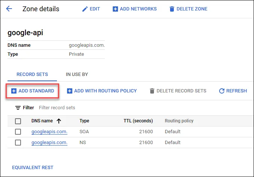Check the NS record row checkbox

(18, 143)
